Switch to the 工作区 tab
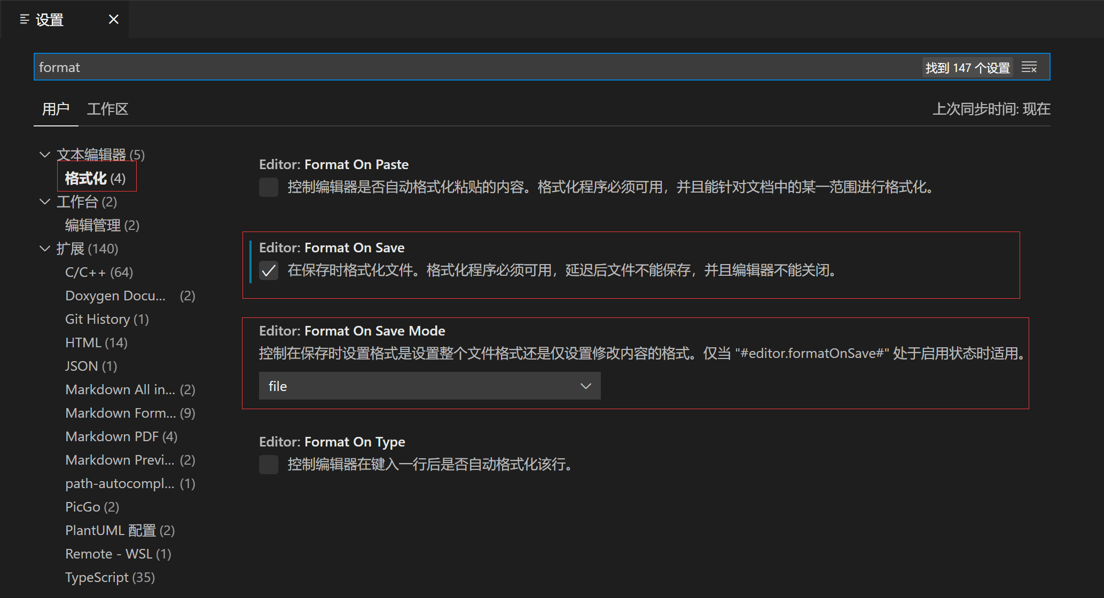1104x598 pixels. [x=107, y=109]
